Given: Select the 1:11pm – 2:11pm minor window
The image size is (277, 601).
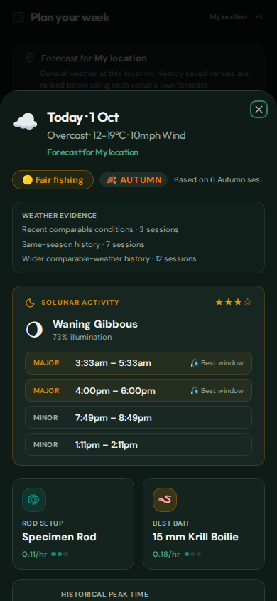Looking at the screenshot, I should tap(138, 444).
